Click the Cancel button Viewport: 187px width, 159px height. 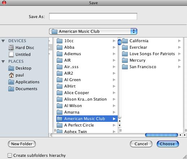click(x=141, y=144)
